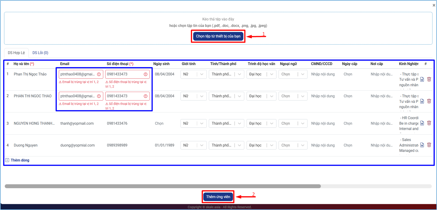Switch to the DS Lỗi (0) tab
Screen dimensions: 437x210
coord(40,53)
